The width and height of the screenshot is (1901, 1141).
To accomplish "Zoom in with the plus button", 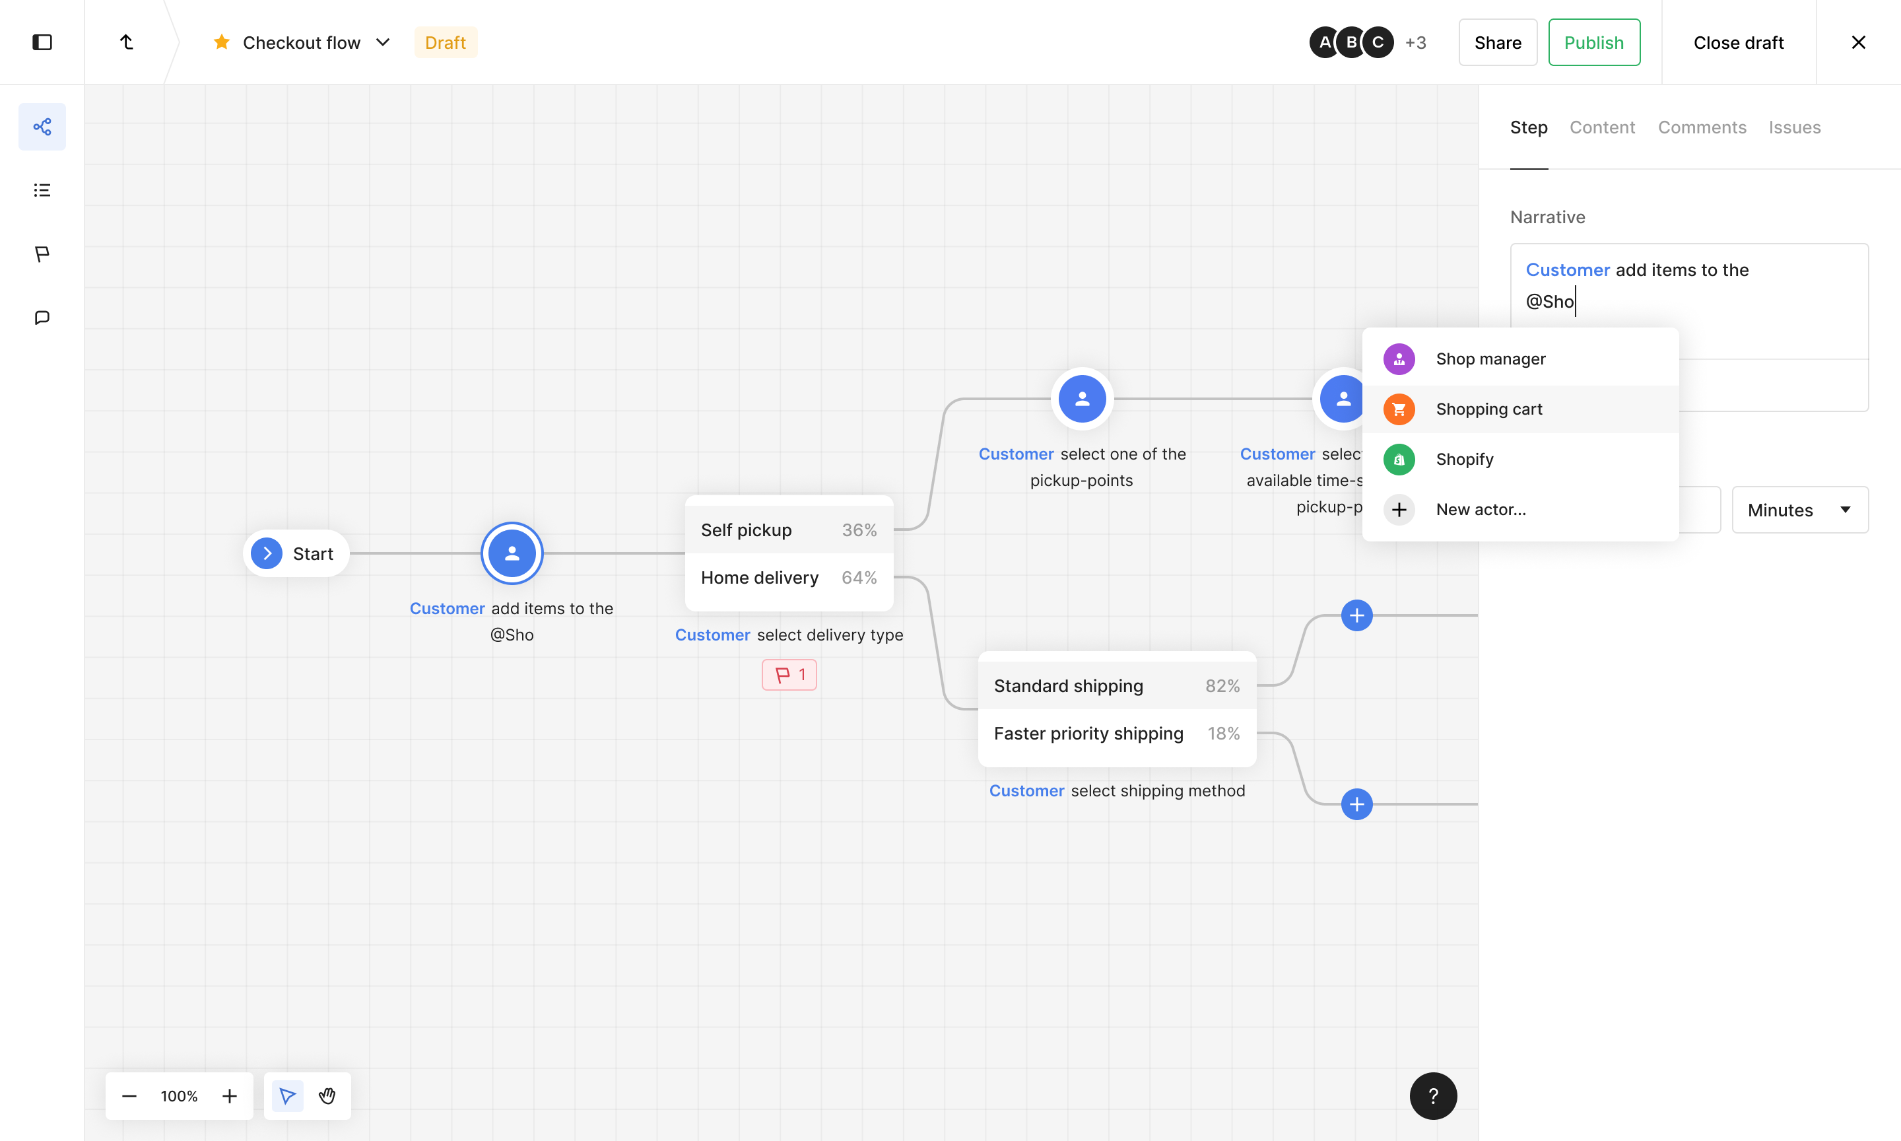I will click(x=230, y=1095).
